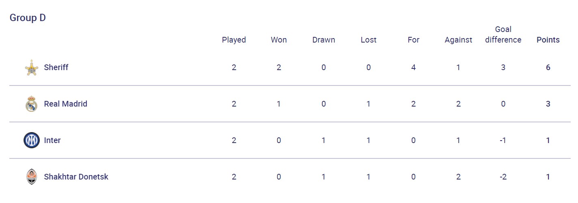The width and height of the screenshot is (578, 203).
Task: Click the Against column header
Action: click(458, 40)
